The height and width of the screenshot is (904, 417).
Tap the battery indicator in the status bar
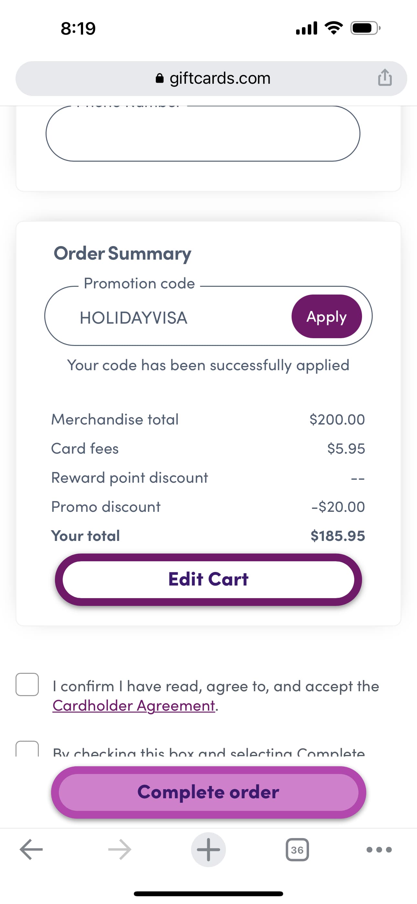364,28
